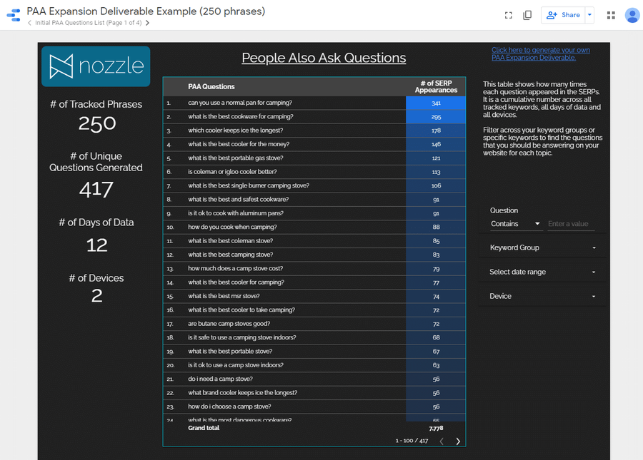Click the report title in the header
This screenshot has width=643, height=460.
point(146,11)
